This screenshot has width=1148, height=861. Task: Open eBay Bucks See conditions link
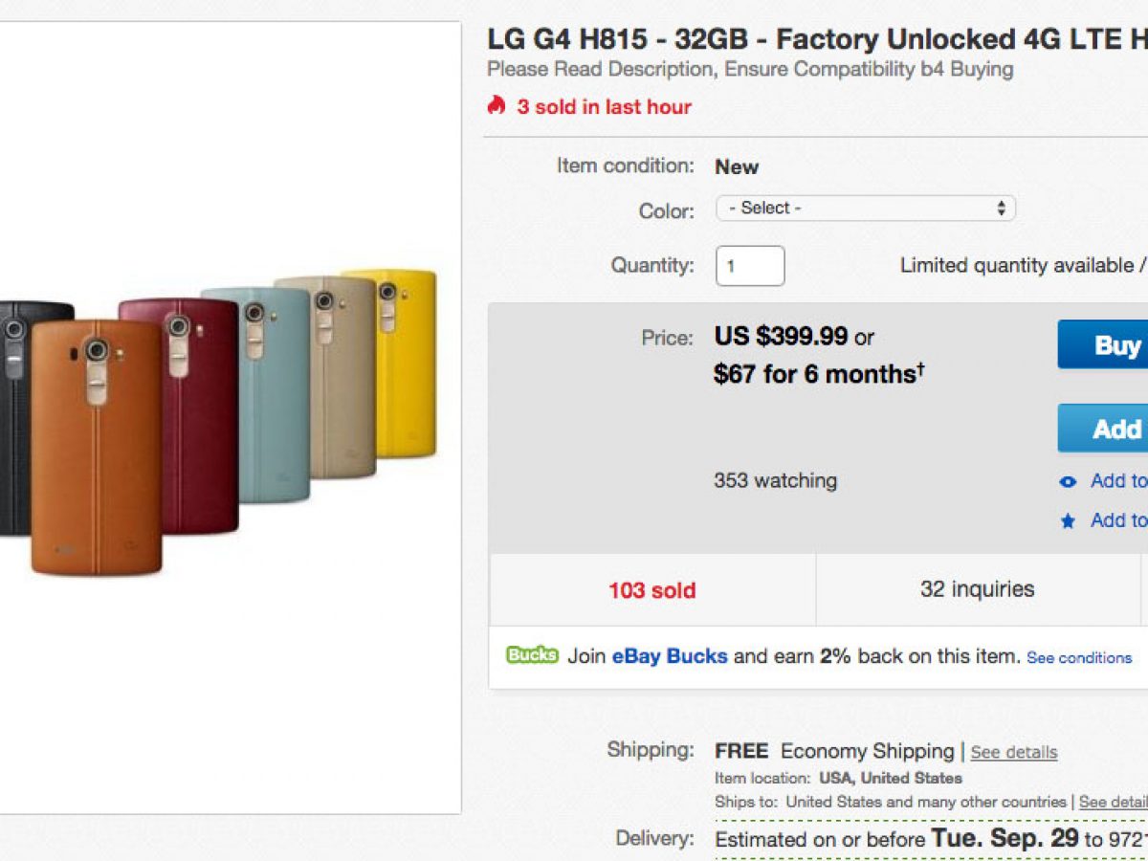pyautogui.click(x=1079, y=658)
